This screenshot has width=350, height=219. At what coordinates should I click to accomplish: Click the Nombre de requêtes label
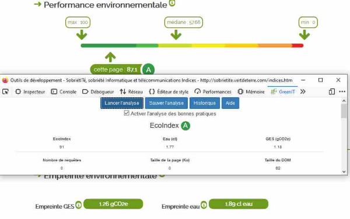point(62,160)
